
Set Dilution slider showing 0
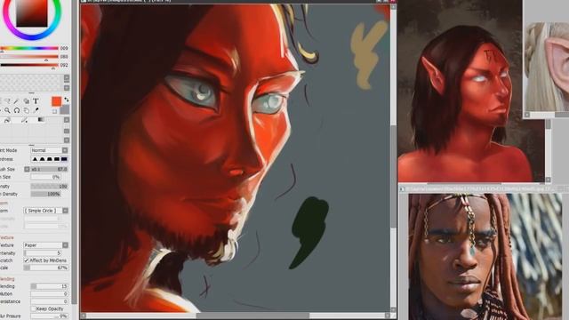coord(50,294)
